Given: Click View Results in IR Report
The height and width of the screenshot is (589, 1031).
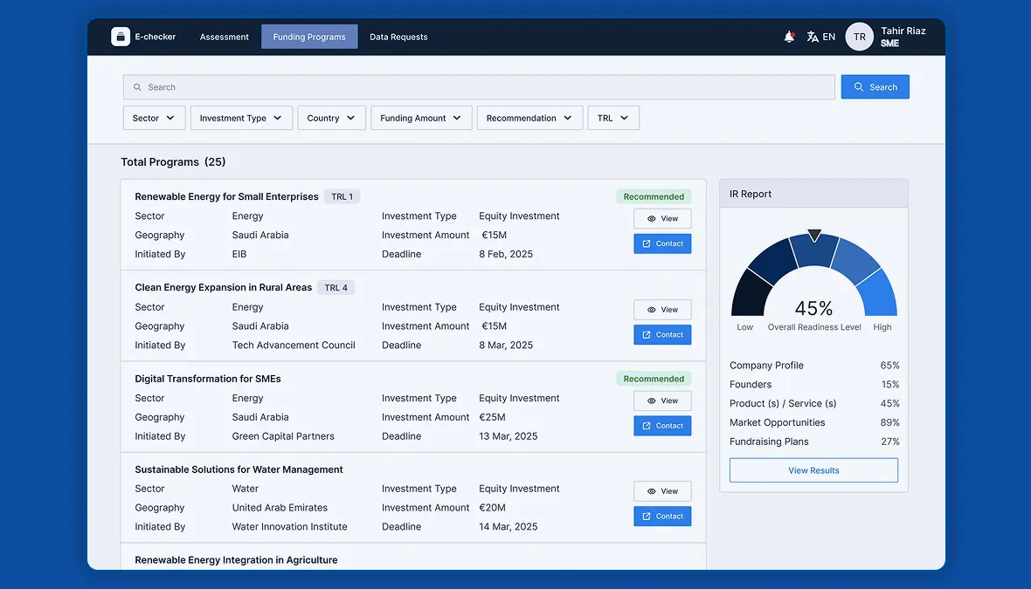Looking at the screenshot, I should tap(813, 470).
